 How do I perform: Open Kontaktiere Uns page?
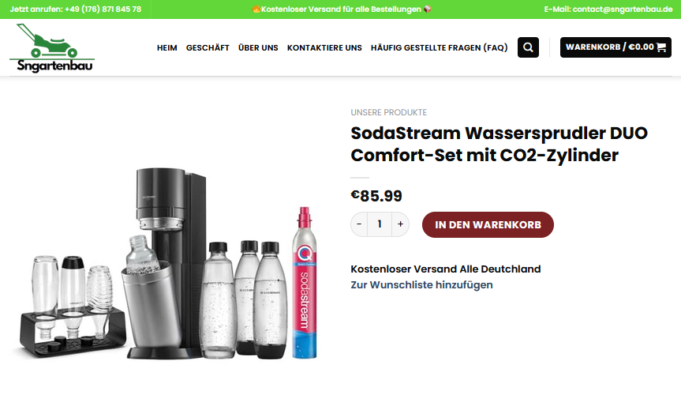click(x=324, y=48)
